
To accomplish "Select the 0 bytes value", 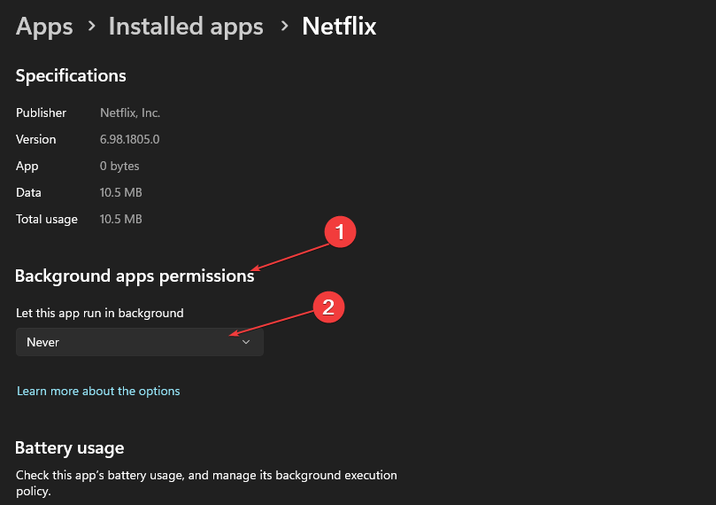I will pos(119,166).
